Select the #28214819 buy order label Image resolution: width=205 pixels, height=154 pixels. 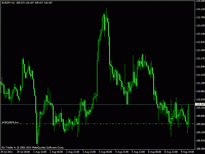[x=10, y=122]
